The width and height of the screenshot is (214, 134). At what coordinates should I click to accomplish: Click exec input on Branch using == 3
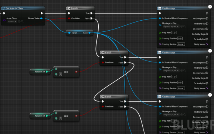click(103, 102)
